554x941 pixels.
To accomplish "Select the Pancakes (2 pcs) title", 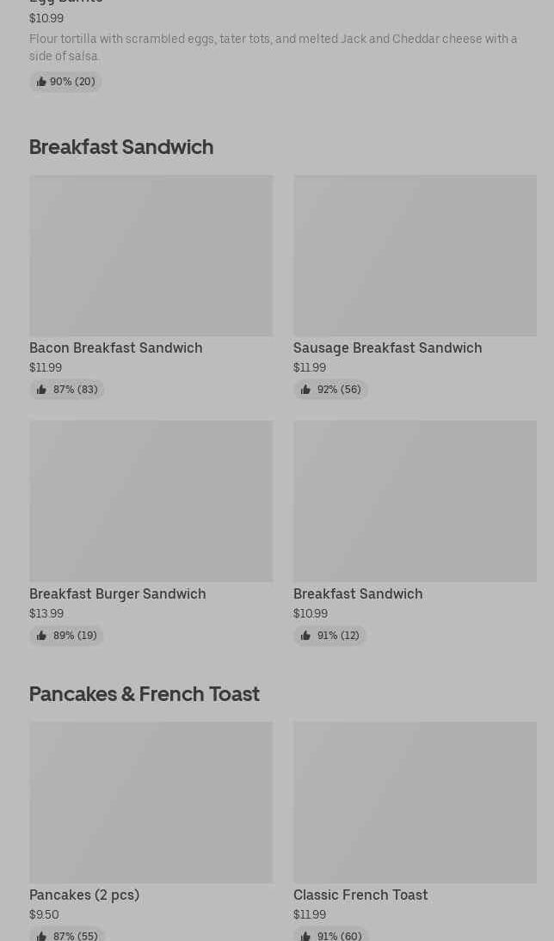I will click(84, 895).
